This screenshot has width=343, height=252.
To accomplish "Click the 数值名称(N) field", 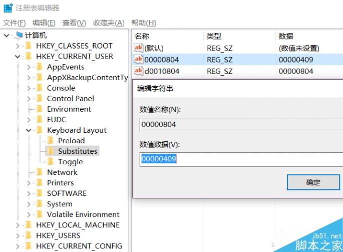I will 241,125.
